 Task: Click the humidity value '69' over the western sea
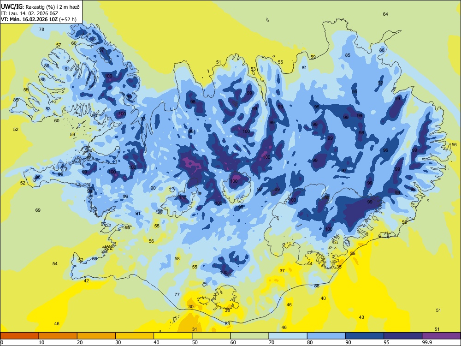pyautogui.click(x=38, y=210)
